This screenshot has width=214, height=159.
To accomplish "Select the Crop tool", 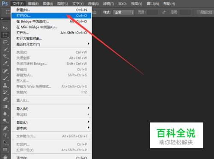I will coord(5,56).
